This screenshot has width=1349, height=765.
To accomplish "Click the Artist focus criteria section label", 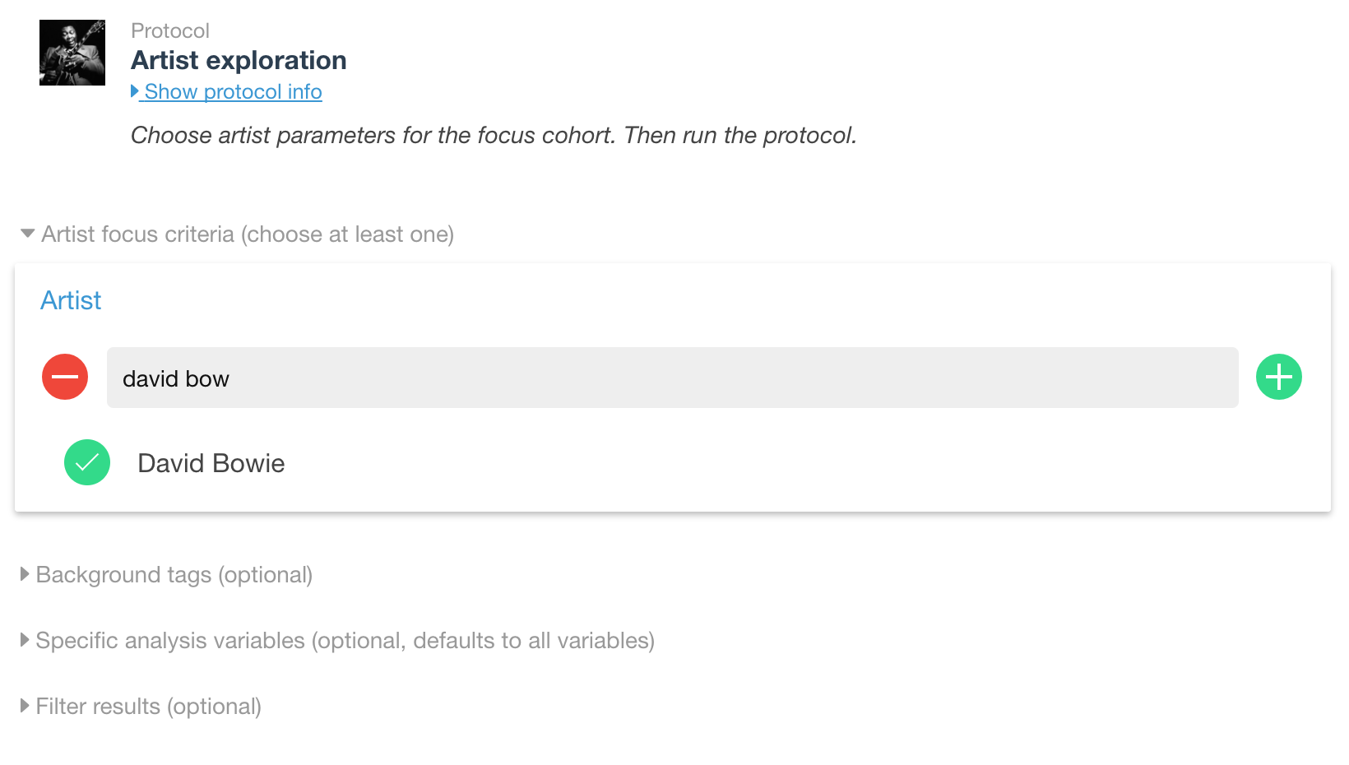I will (248, 234).
